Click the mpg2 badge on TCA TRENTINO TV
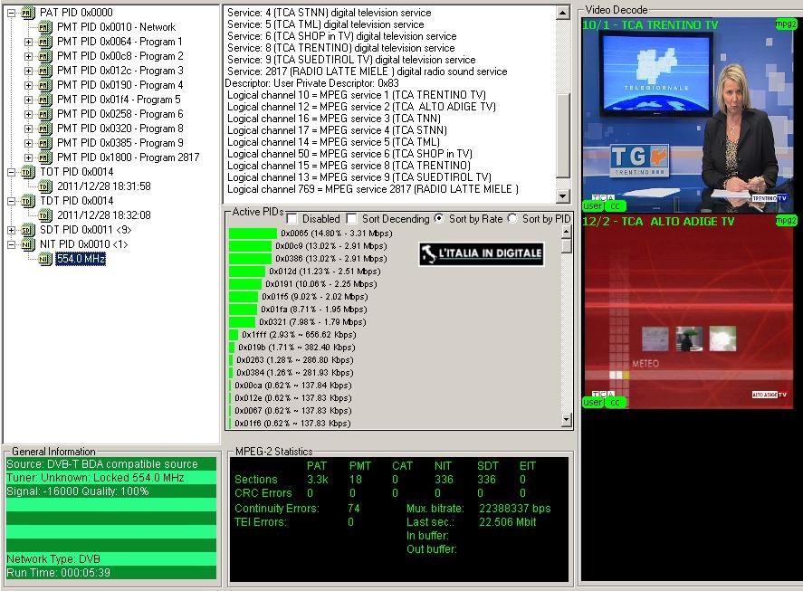This screenshot has height=591, width=803. (x=785, y=23)
